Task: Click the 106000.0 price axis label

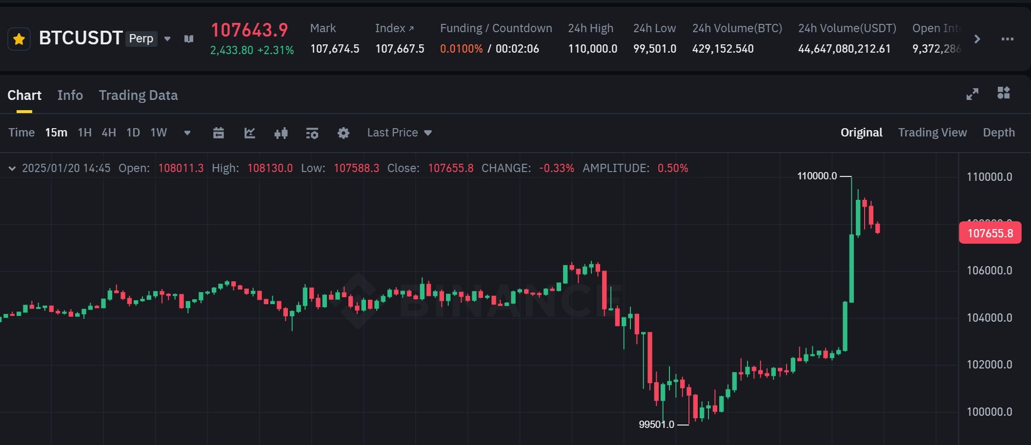Action: tap(990, 271)
